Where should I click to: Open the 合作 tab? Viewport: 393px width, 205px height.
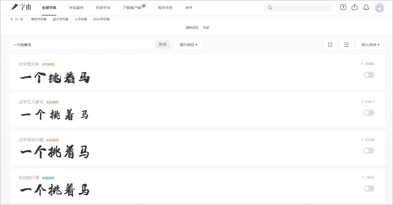189,8
